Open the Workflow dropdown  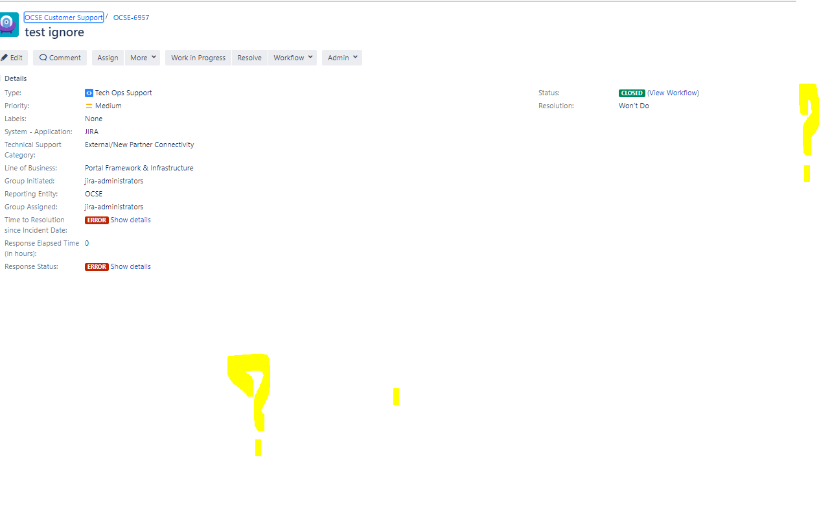[x=293, y=58]
